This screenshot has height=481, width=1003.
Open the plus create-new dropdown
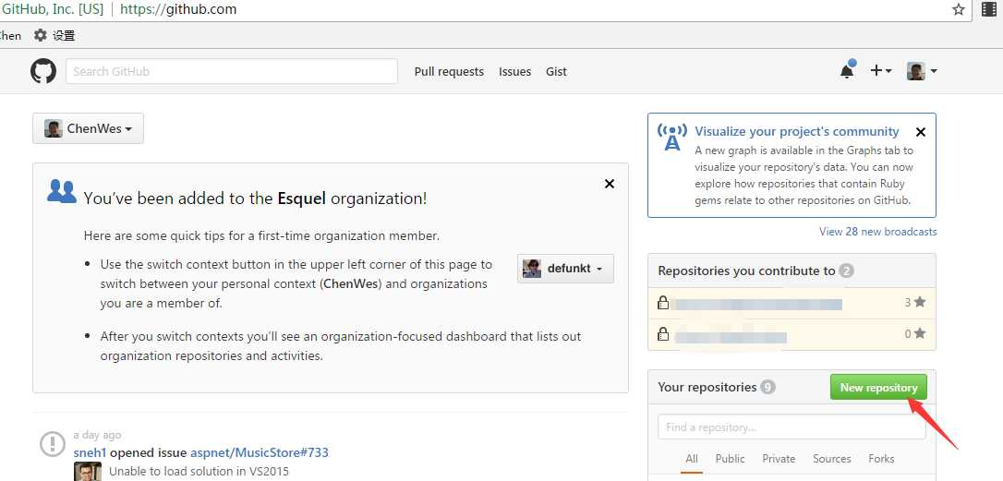[881, 71]
